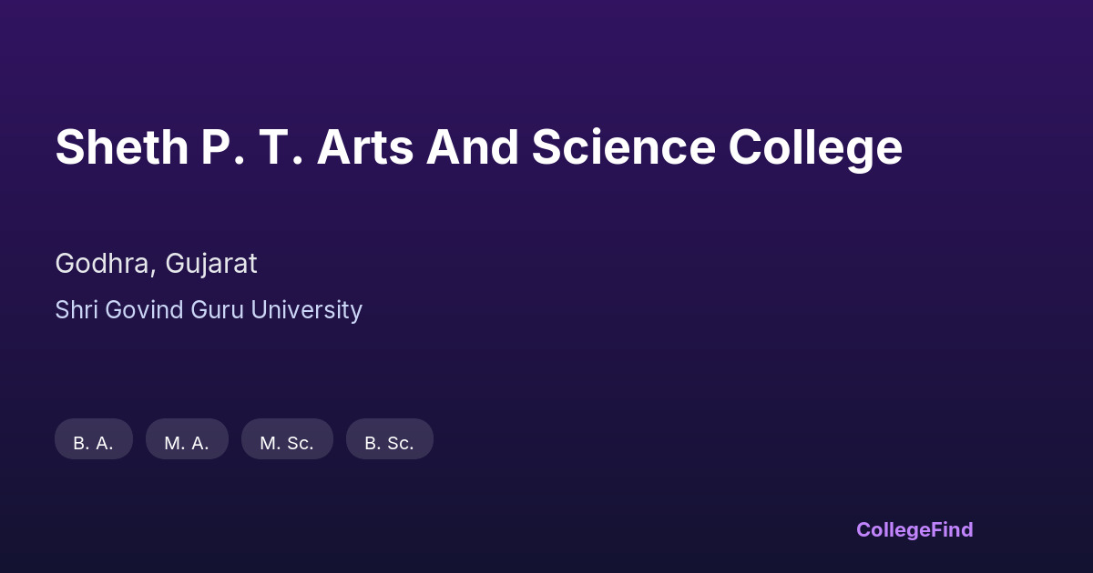Click the word "Arts" in the title
1093x573 pixels.
pos(364,147)
